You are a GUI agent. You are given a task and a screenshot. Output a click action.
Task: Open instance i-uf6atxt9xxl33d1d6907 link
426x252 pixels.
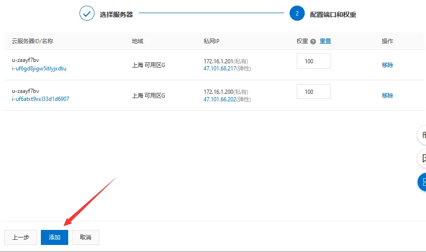(x=40, y=99)
